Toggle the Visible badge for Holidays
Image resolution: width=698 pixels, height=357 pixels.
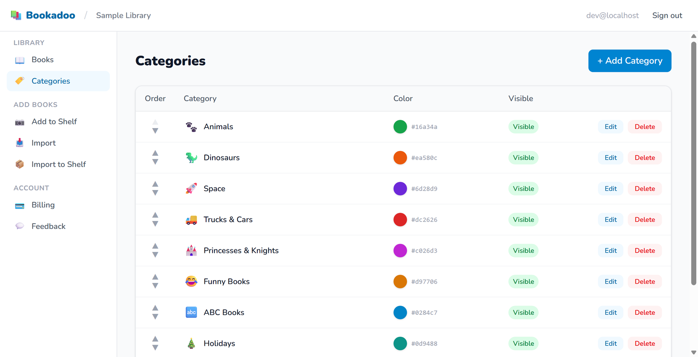tap(523, 343)
